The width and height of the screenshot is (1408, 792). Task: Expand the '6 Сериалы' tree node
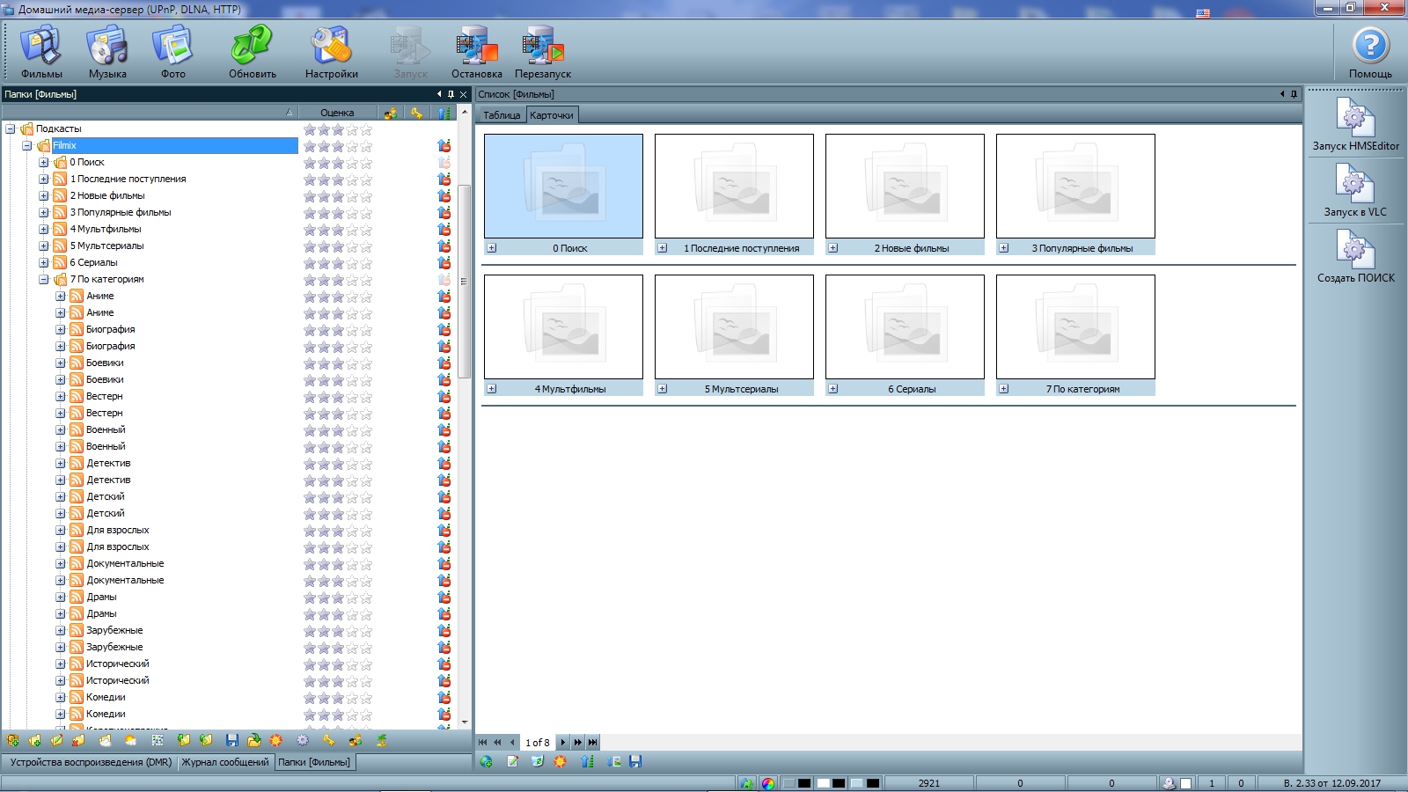(44, 263)
